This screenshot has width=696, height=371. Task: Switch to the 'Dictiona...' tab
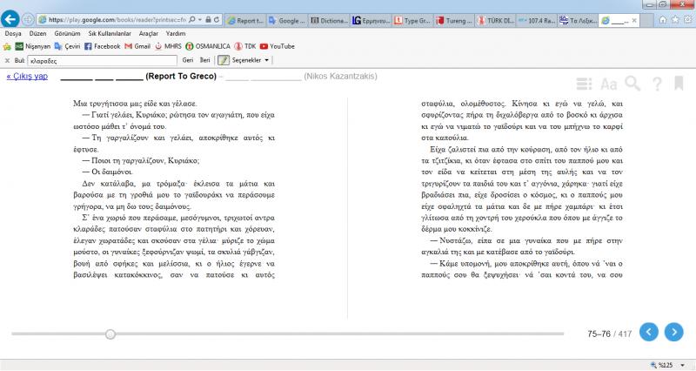point(329,20)
